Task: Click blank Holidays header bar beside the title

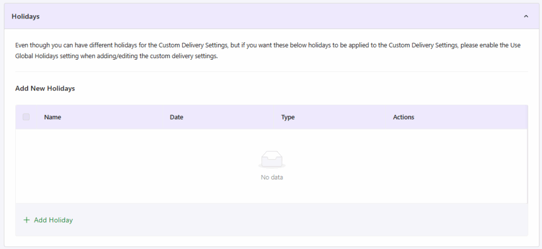Action: click(265, 16)
